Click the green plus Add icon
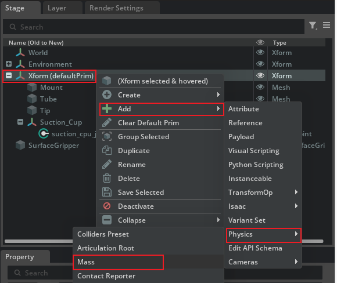This screenshot has height=283, width=337. tap(107, 108)
